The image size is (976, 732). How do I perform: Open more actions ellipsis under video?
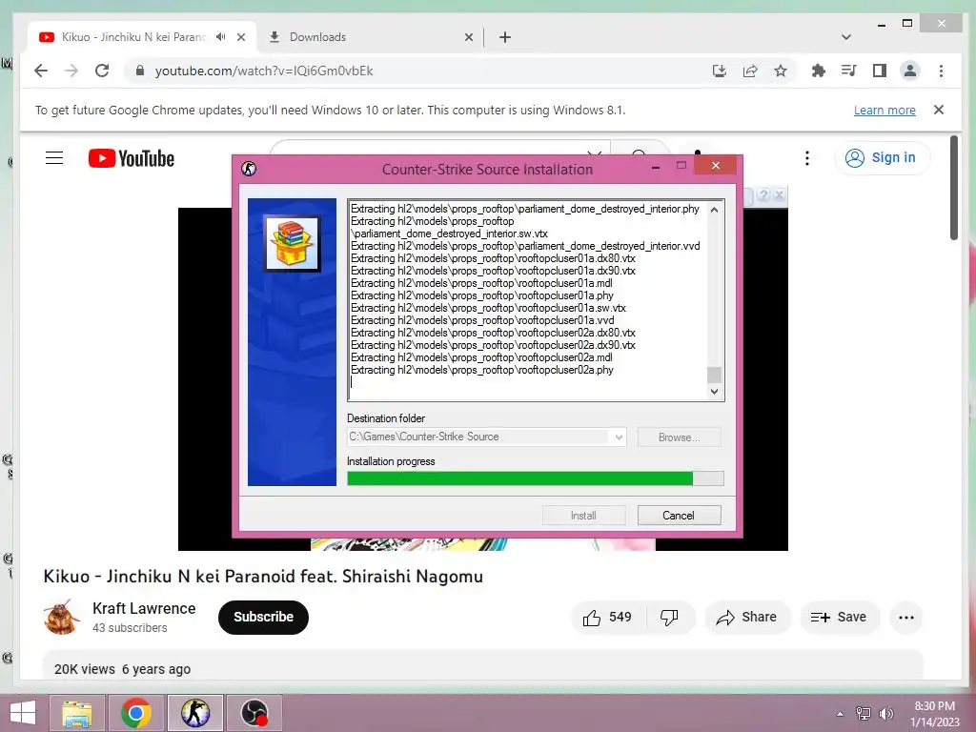click(906, 618)
